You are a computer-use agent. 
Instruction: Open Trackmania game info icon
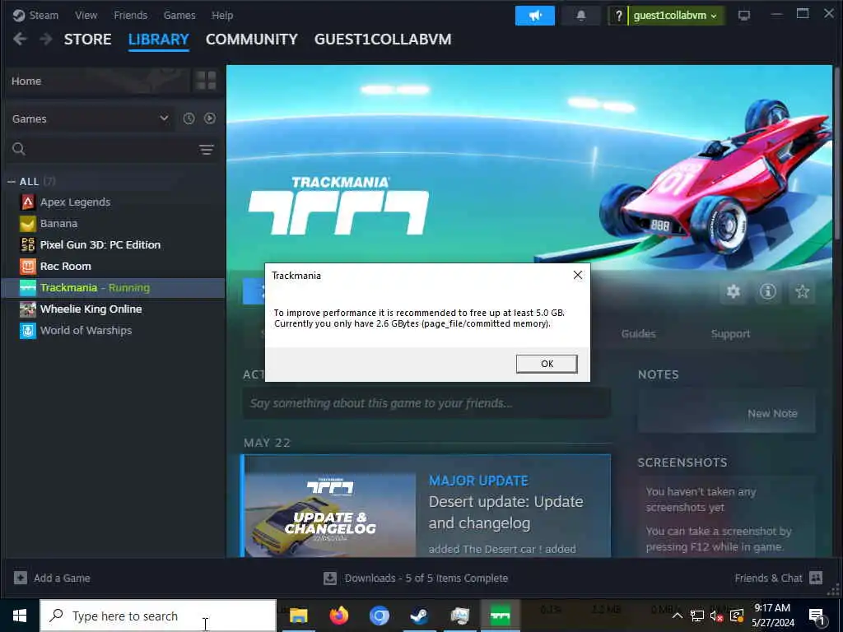(768, 291)
